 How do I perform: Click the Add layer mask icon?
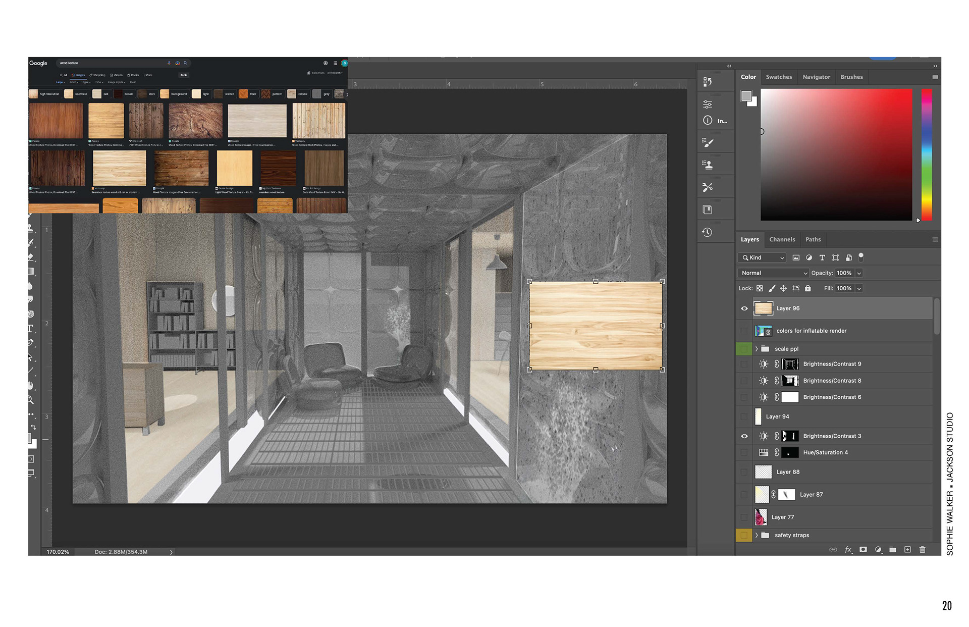[x=863, y=550]
